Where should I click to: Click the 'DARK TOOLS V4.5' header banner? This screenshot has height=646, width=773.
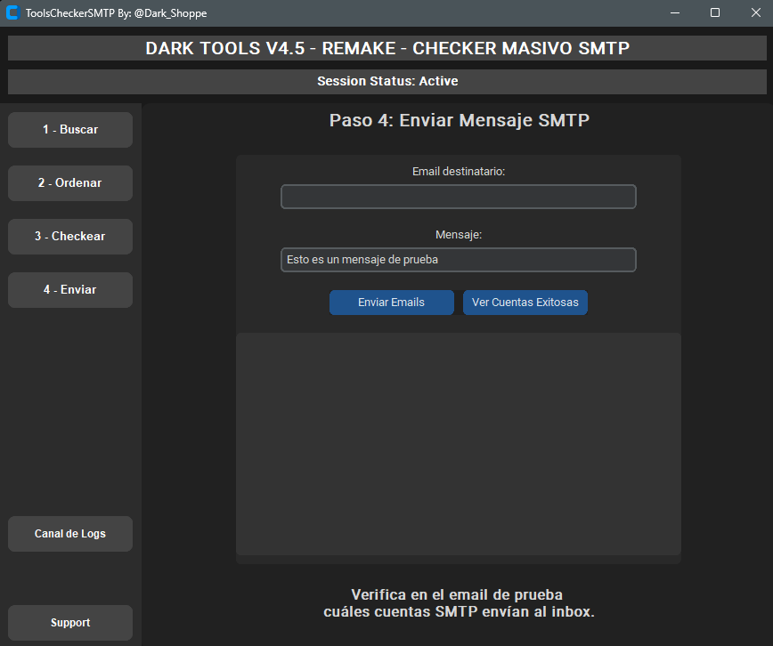[386, 48]
